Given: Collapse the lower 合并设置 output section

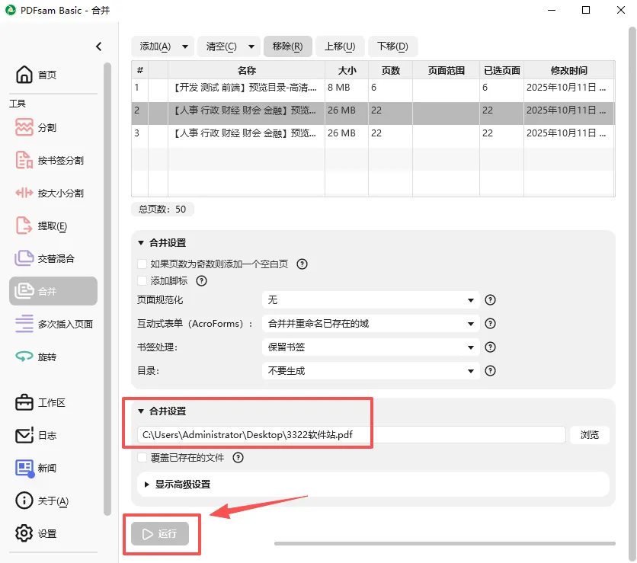Looking at the screenshot, I should pos(141,411).
